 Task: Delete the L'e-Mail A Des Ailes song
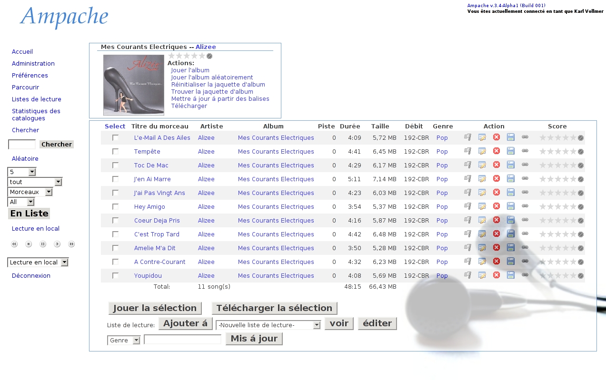[497, 137]
